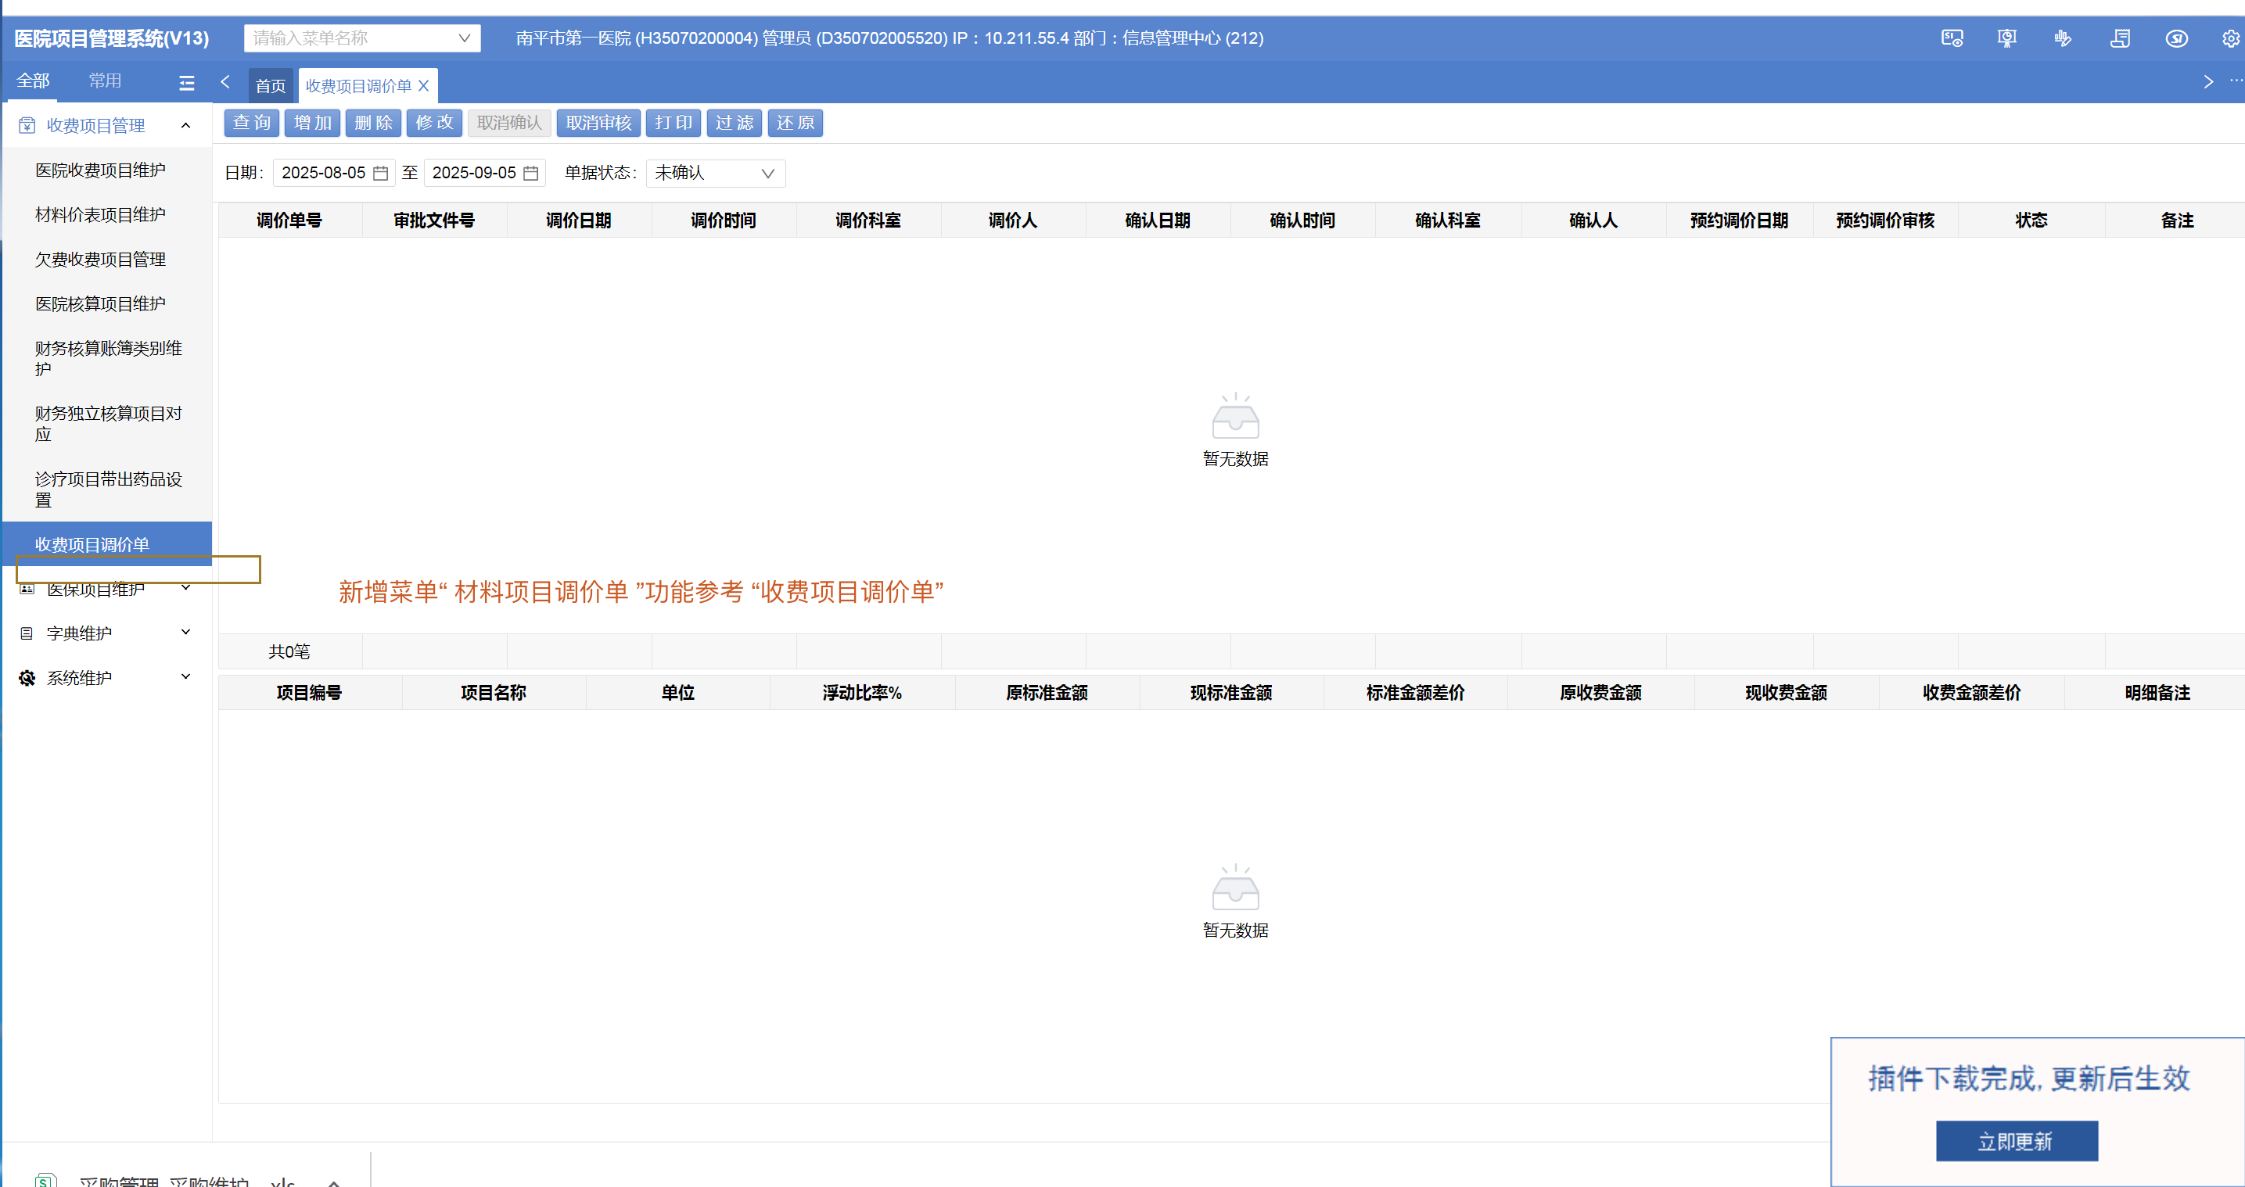Click the 查询 button
The width and height of the screenshot is (2245, 1187).
[251, 123]
